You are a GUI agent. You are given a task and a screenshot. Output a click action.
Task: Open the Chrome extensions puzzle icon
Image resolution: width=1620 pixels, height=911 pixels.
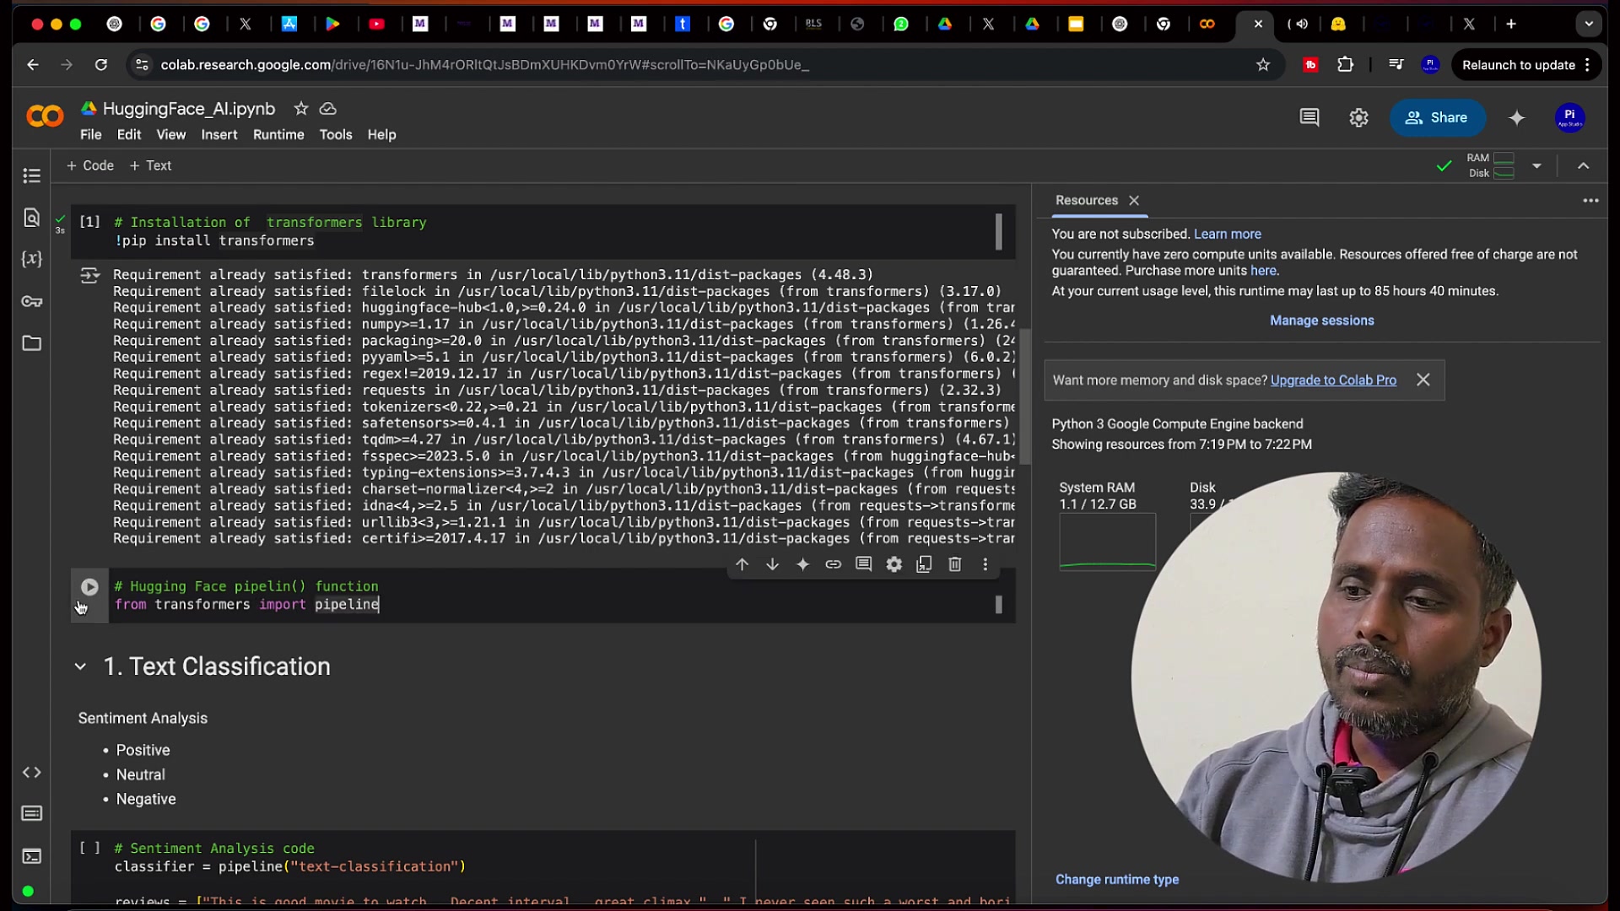tap(1345, 65)
